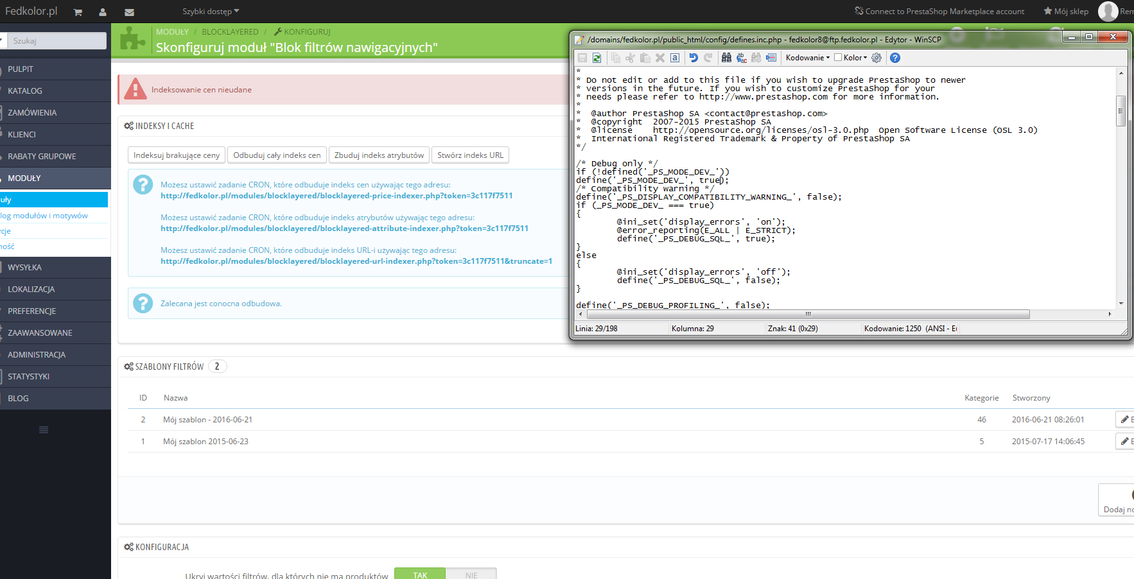Open LOKALIZACJA in the sidebar menu
The height and width of the screenshot is (579, 1134).
(55, 289)
